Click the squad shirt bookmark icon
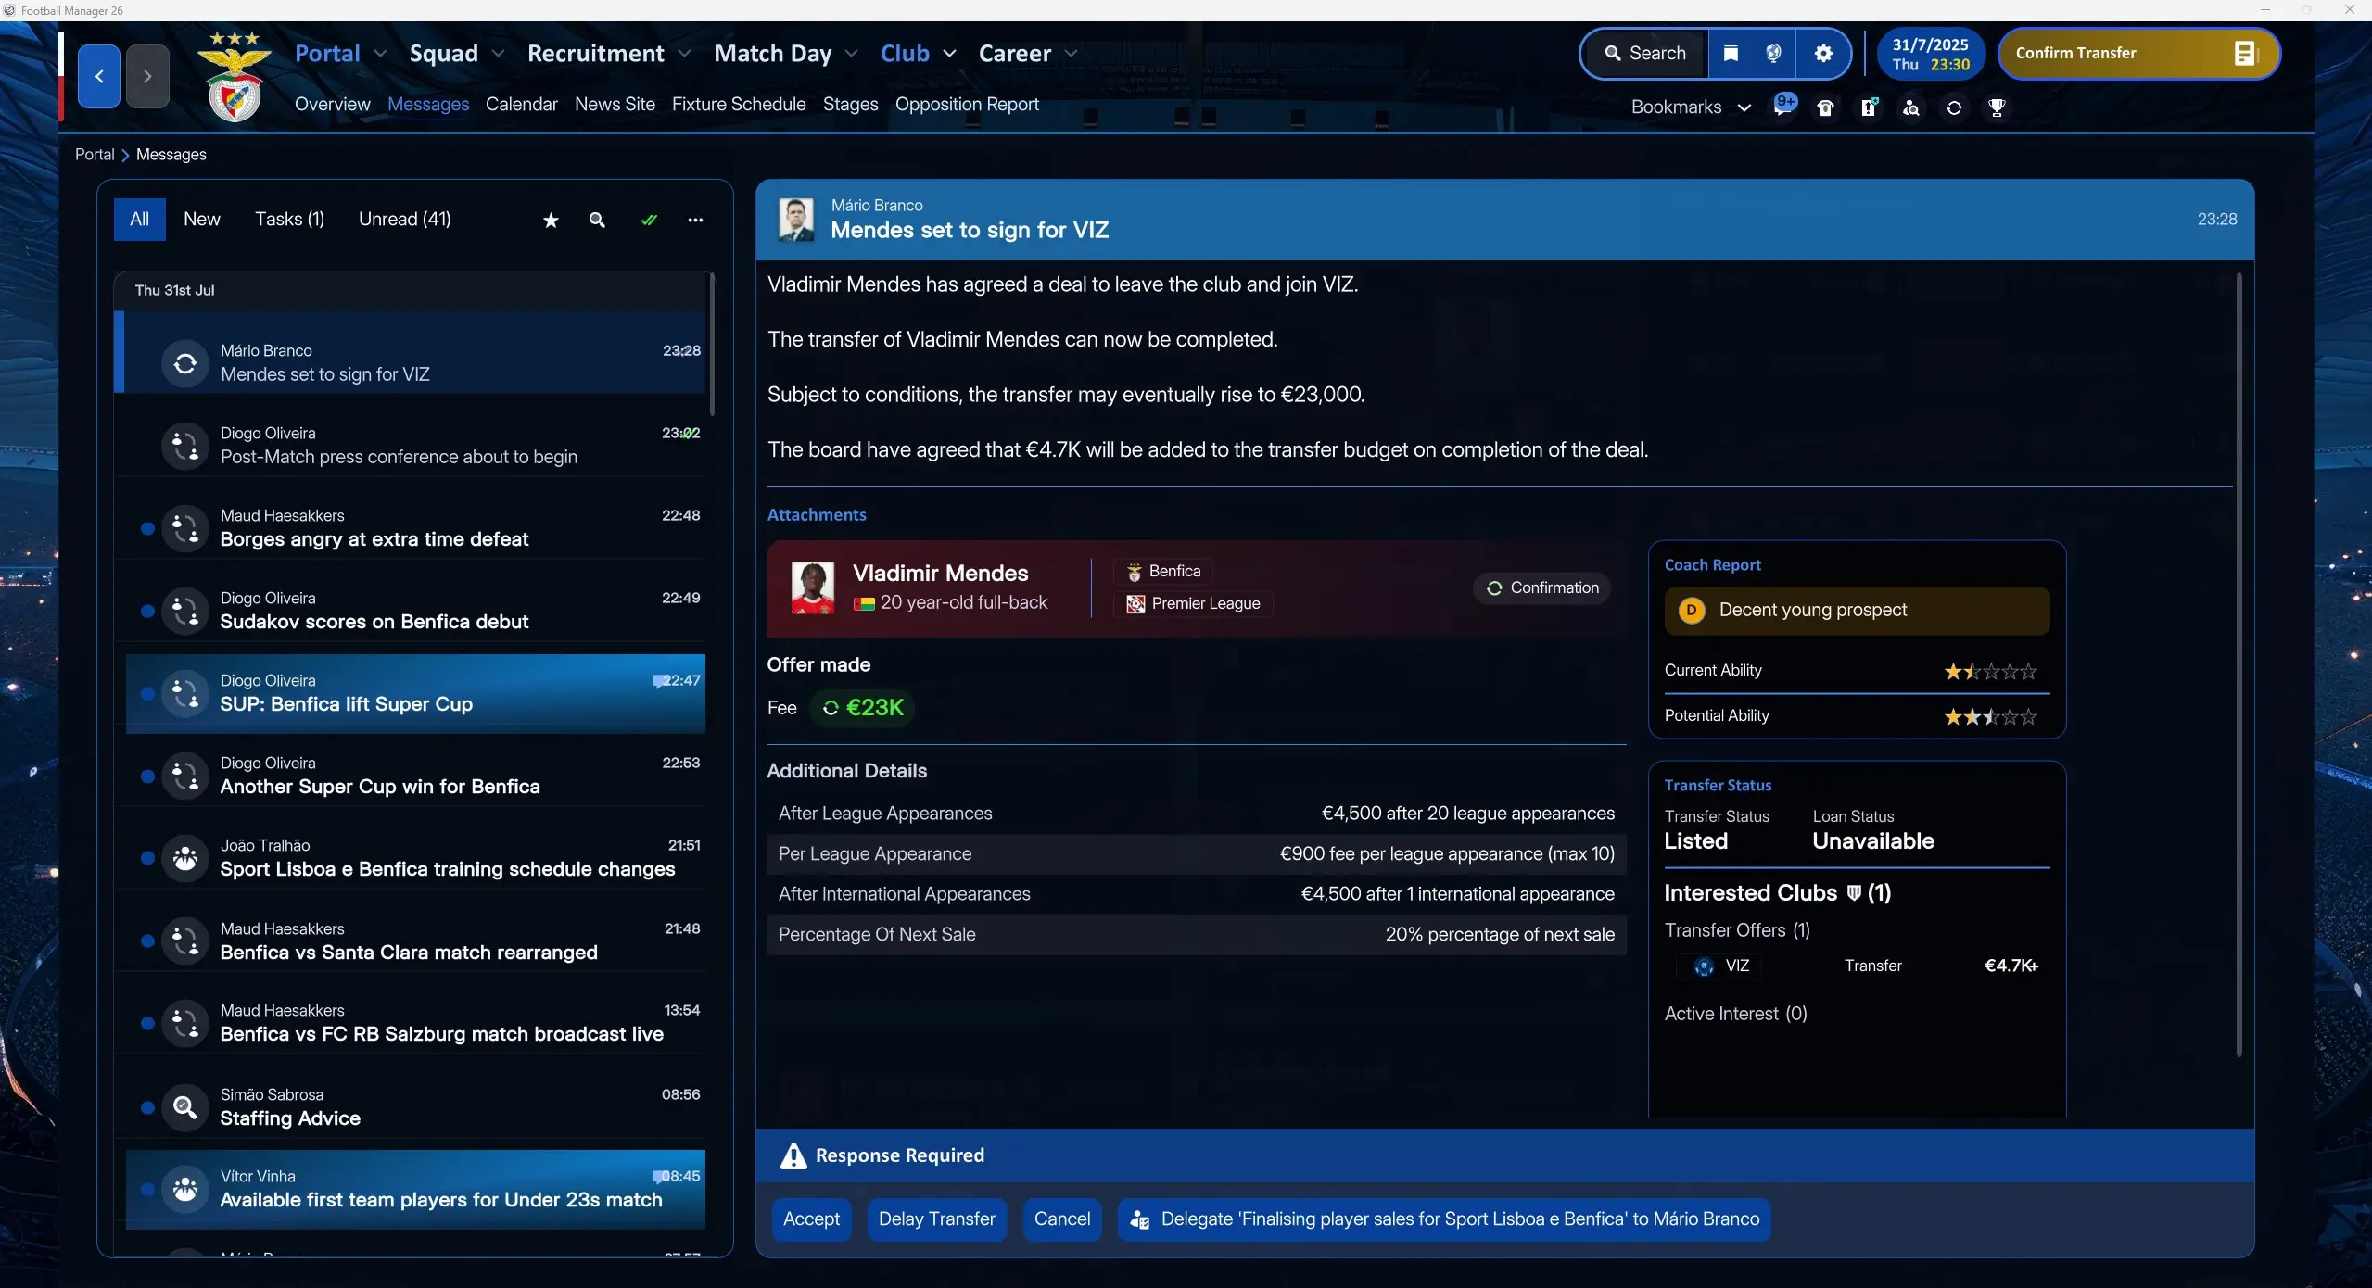 click(x=1825, y=107)
